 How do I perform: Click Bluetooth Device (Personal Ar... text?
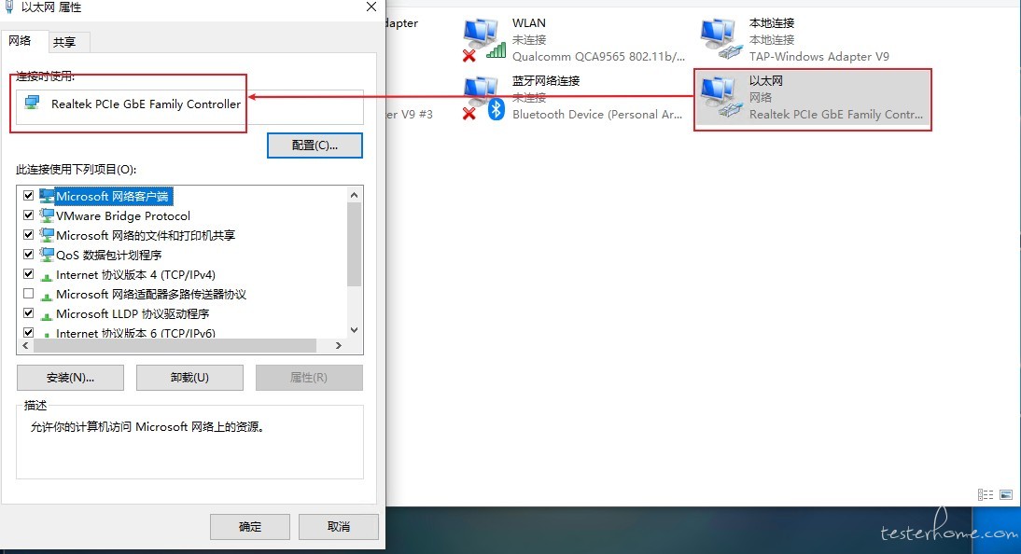pyautogui.click(x=597, y=115)
